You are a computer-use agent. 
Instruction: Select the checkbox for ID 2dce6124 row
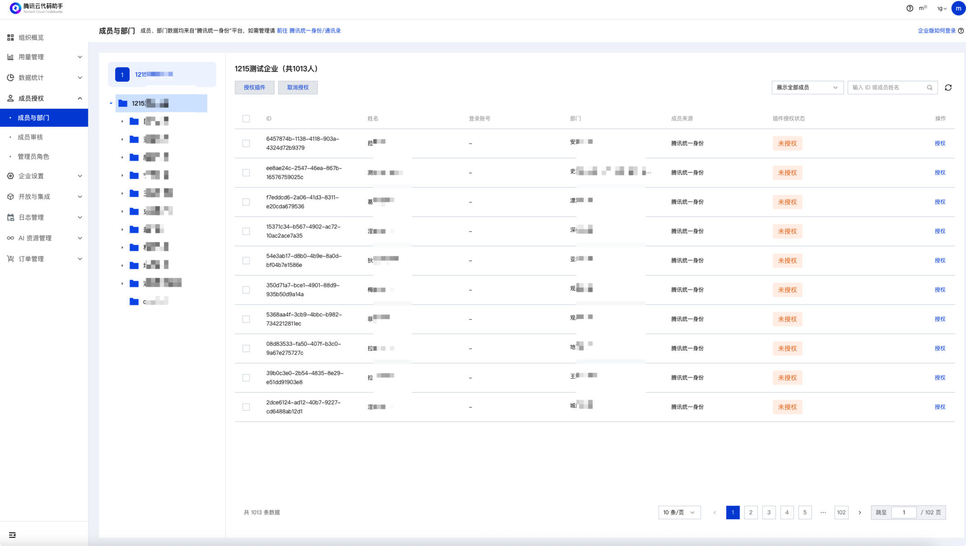[x=246, y=407]
